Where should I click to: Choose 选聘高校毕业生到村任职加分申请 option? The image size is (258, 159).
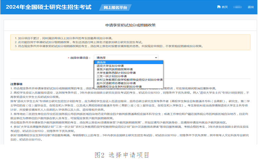pos(119,87)
